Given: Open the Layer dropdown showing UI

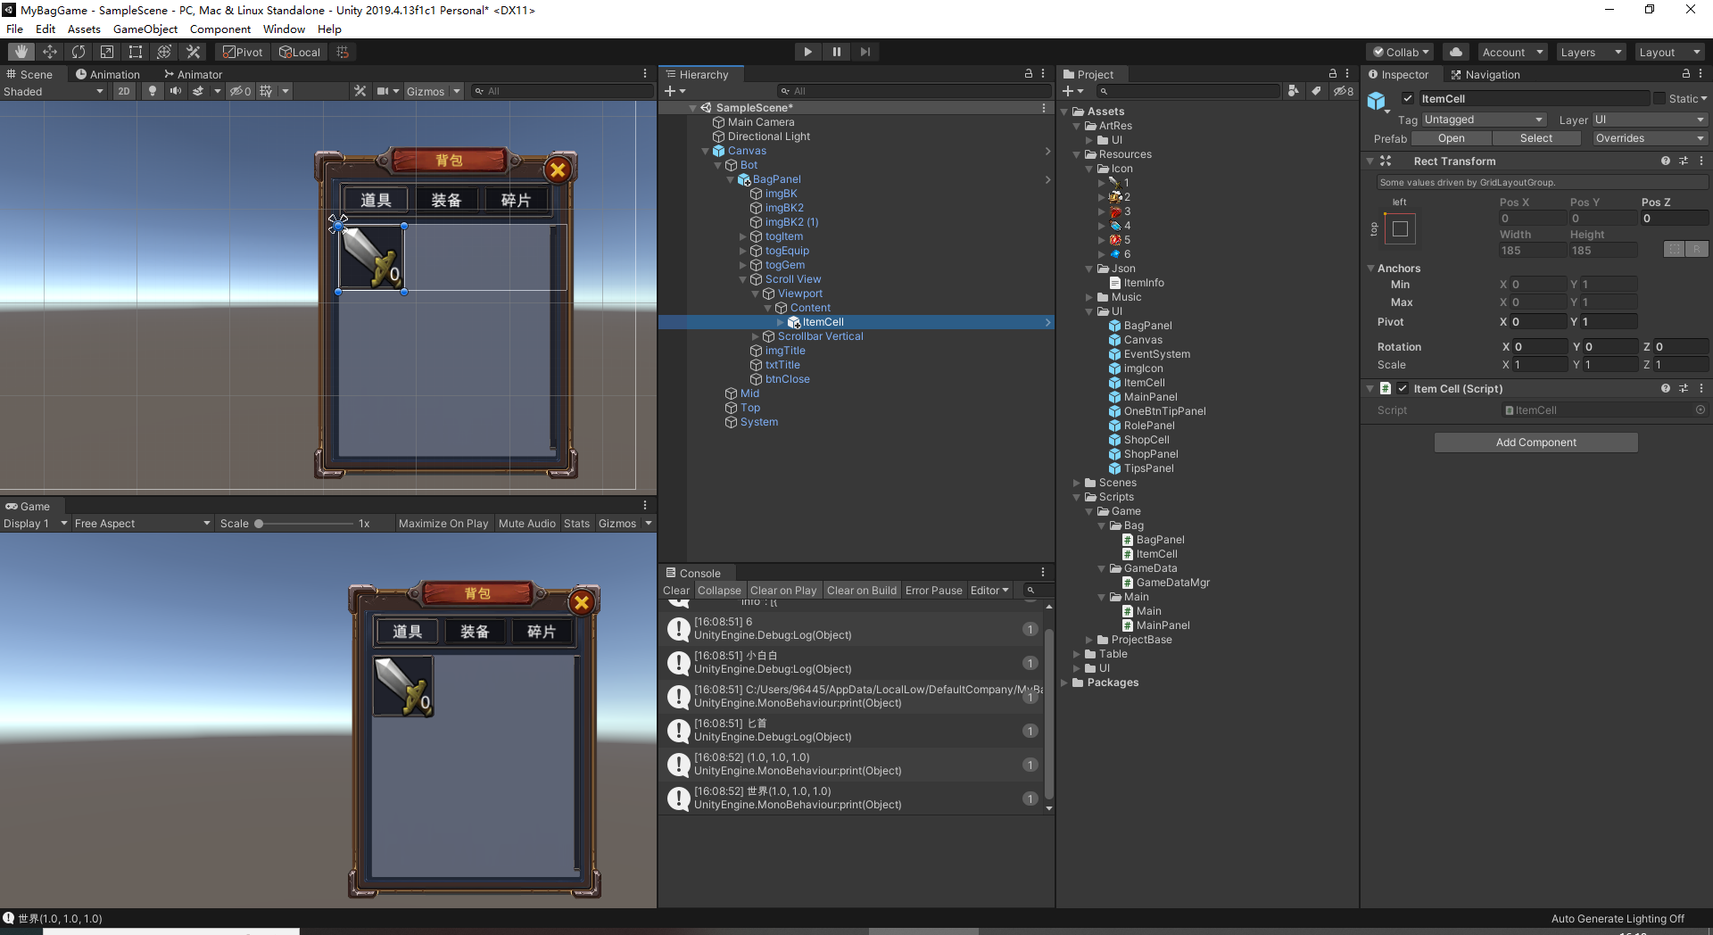Looking at the screenshot, I should coord(1651,120).
